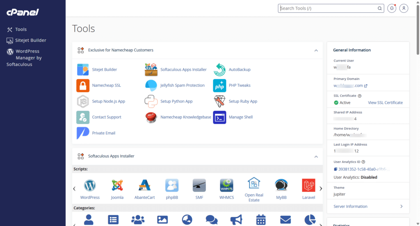Open Setup Ruby App icon
The width and height of the screenshot is (420, 226).
pyautogui.click(x=219, y=101)
